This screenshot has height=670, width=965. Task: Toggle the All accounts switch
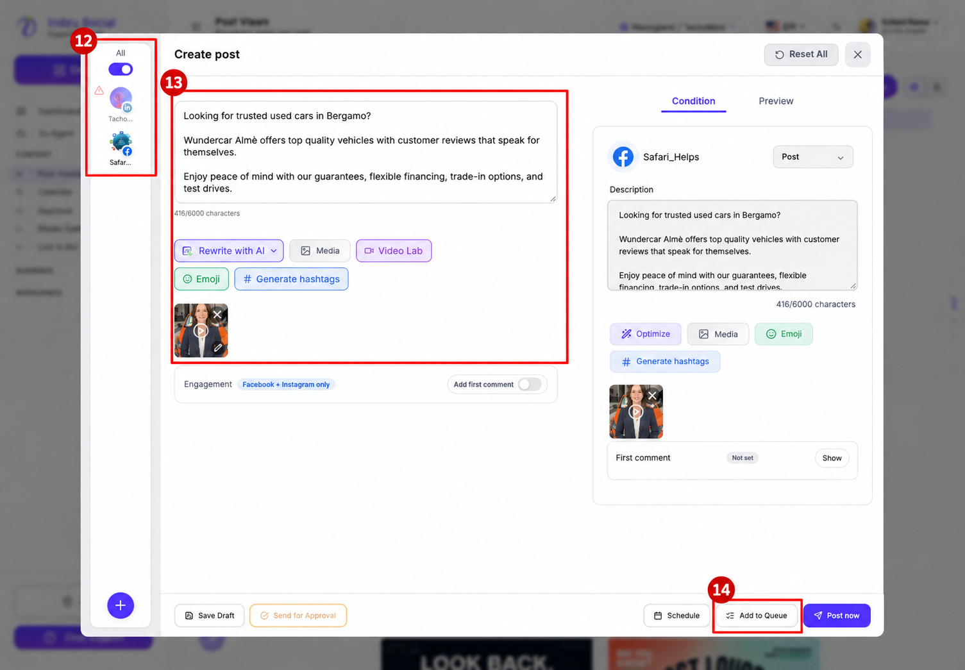pyautogui.click(x=121, y=69)
